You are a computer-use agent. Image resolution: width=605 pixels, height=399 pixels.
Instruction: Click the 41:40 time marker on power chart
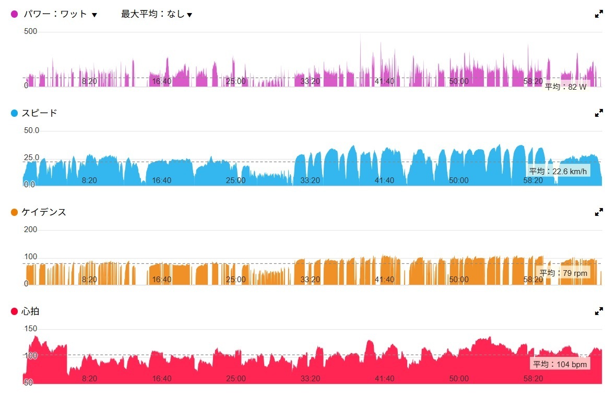coord(384,81)
